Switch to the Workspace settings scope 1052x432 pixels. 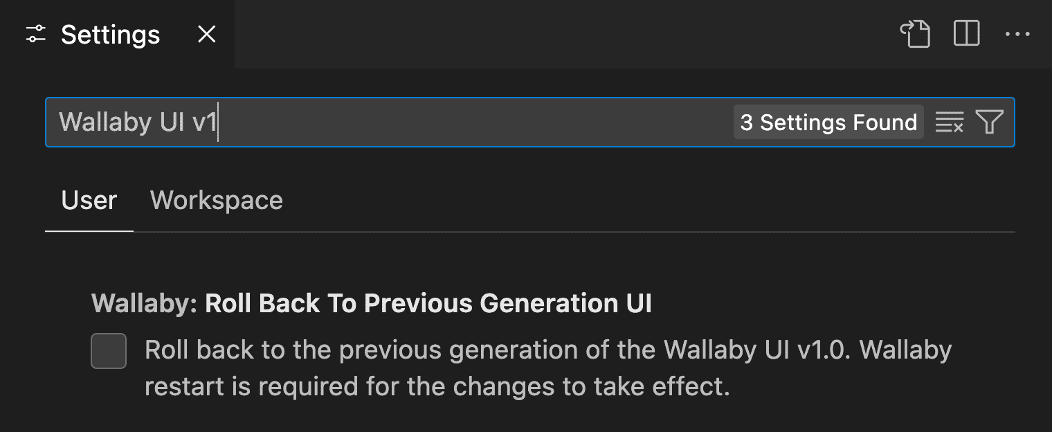217,201
